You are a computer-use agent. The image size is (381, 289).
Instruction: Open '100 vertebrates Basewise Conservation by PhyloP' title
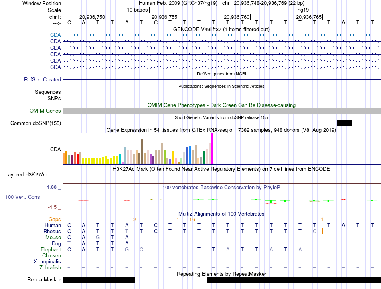click(221, 188)
